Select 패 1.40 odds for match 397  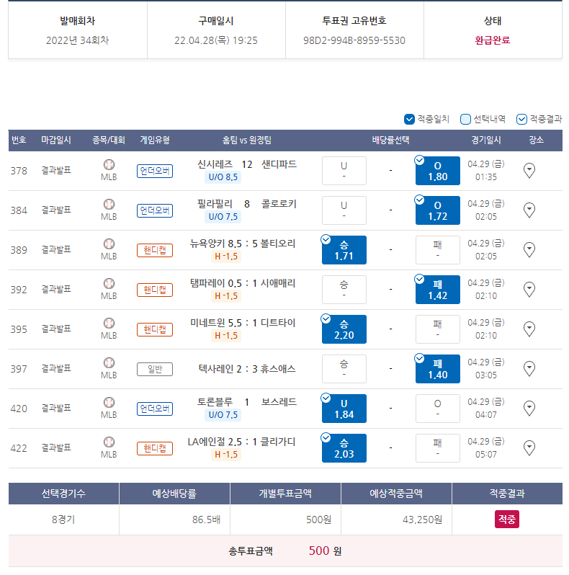(438, 369)
